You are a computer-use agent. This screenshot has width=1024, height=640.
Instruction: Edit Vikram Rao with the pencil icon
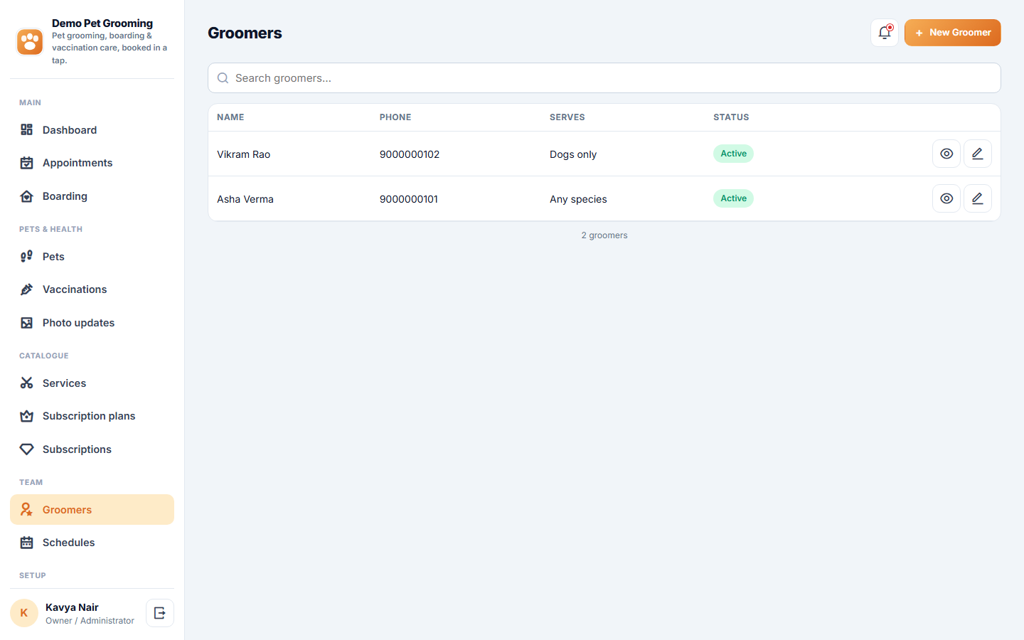tap(977, 154)
